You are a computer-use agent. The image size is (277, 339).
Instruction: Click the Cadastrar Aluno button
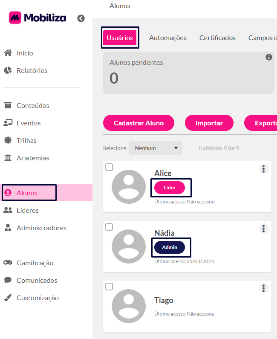139,123
